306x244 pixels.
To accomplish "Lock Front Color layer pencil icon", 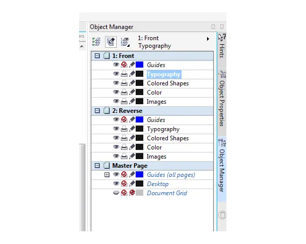I will tap(132, 92).
